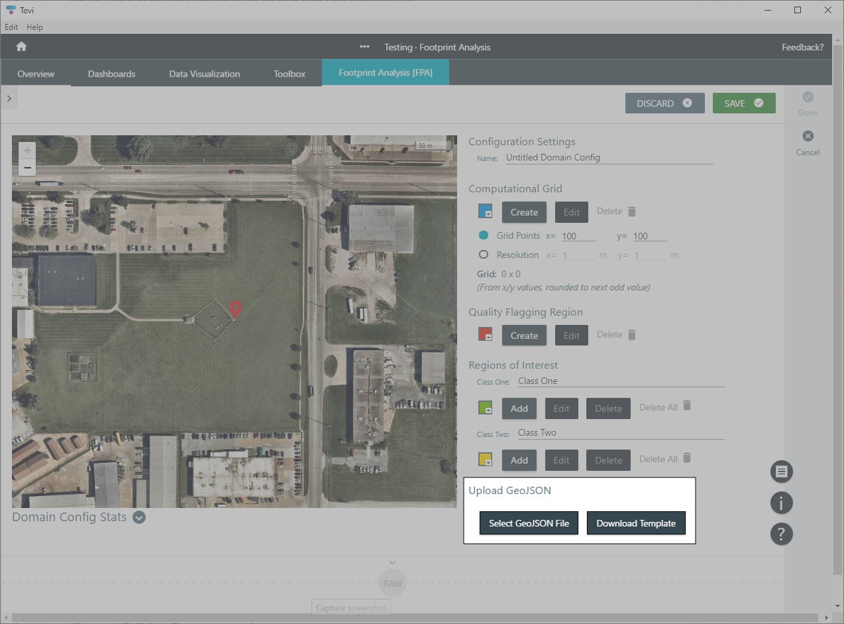The width and height of the screenshot is (844, 624).
Task: Expand the RAW section chevron
Action: pyautogui.click(x=392, y=562)
